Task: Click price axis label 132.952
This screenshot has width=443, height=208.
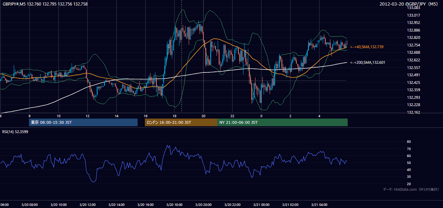Action: coord(413,23)
